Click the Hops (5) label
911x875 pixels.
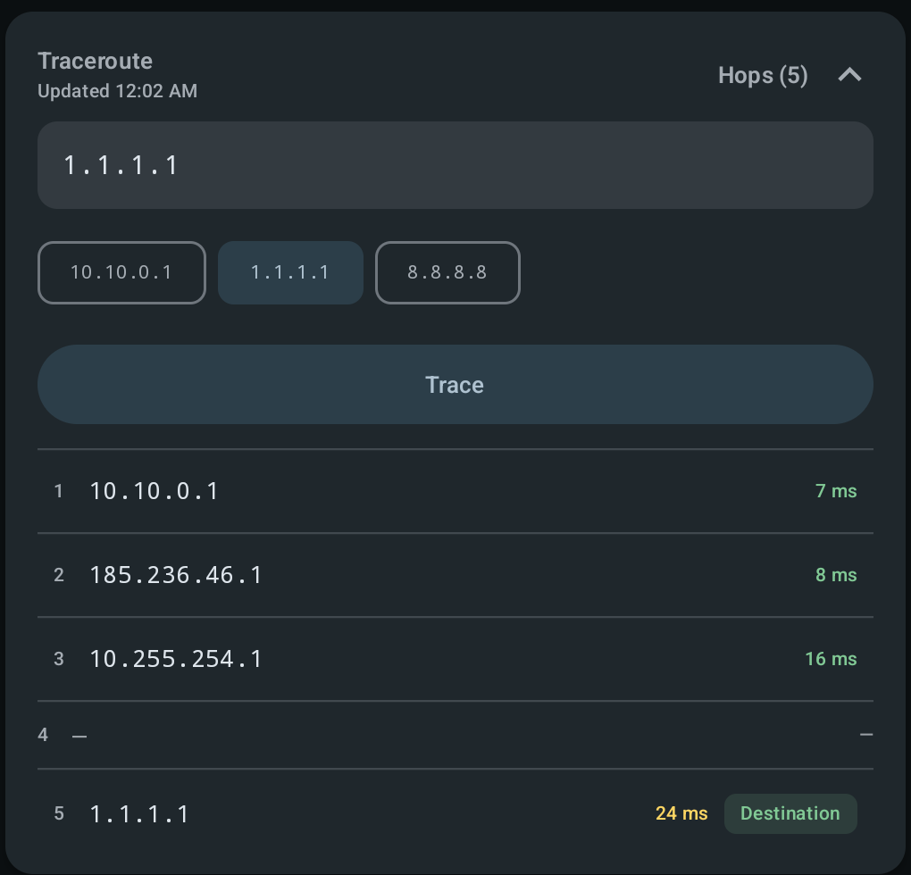(x=763, y=76)
